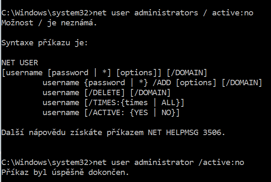The height and width of the screenshot is (182, 271).
Task: Click '[options]]' on the first syntax line
Action: pyautogui.click(x=139, y=72)
